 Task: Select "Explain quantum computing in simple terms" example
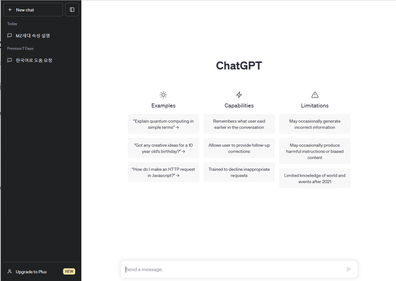point(163,124)
